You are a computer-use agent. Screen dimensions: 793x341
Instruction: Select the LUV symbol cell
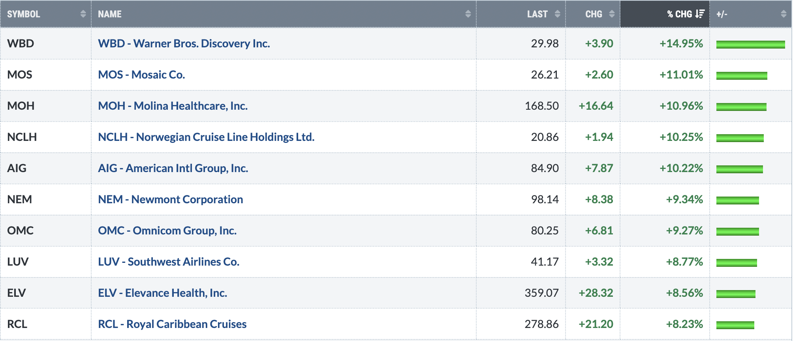[46, 262]
